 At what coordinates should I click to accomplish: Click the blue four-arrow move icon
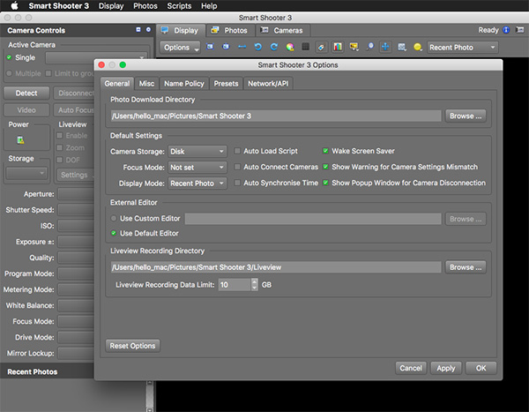(386, 47)
